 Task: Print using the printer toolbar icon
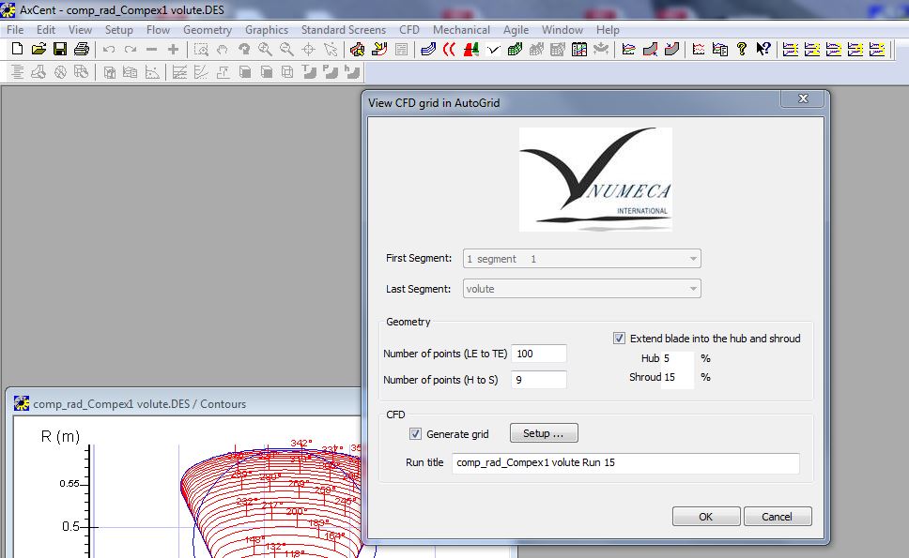82,50
